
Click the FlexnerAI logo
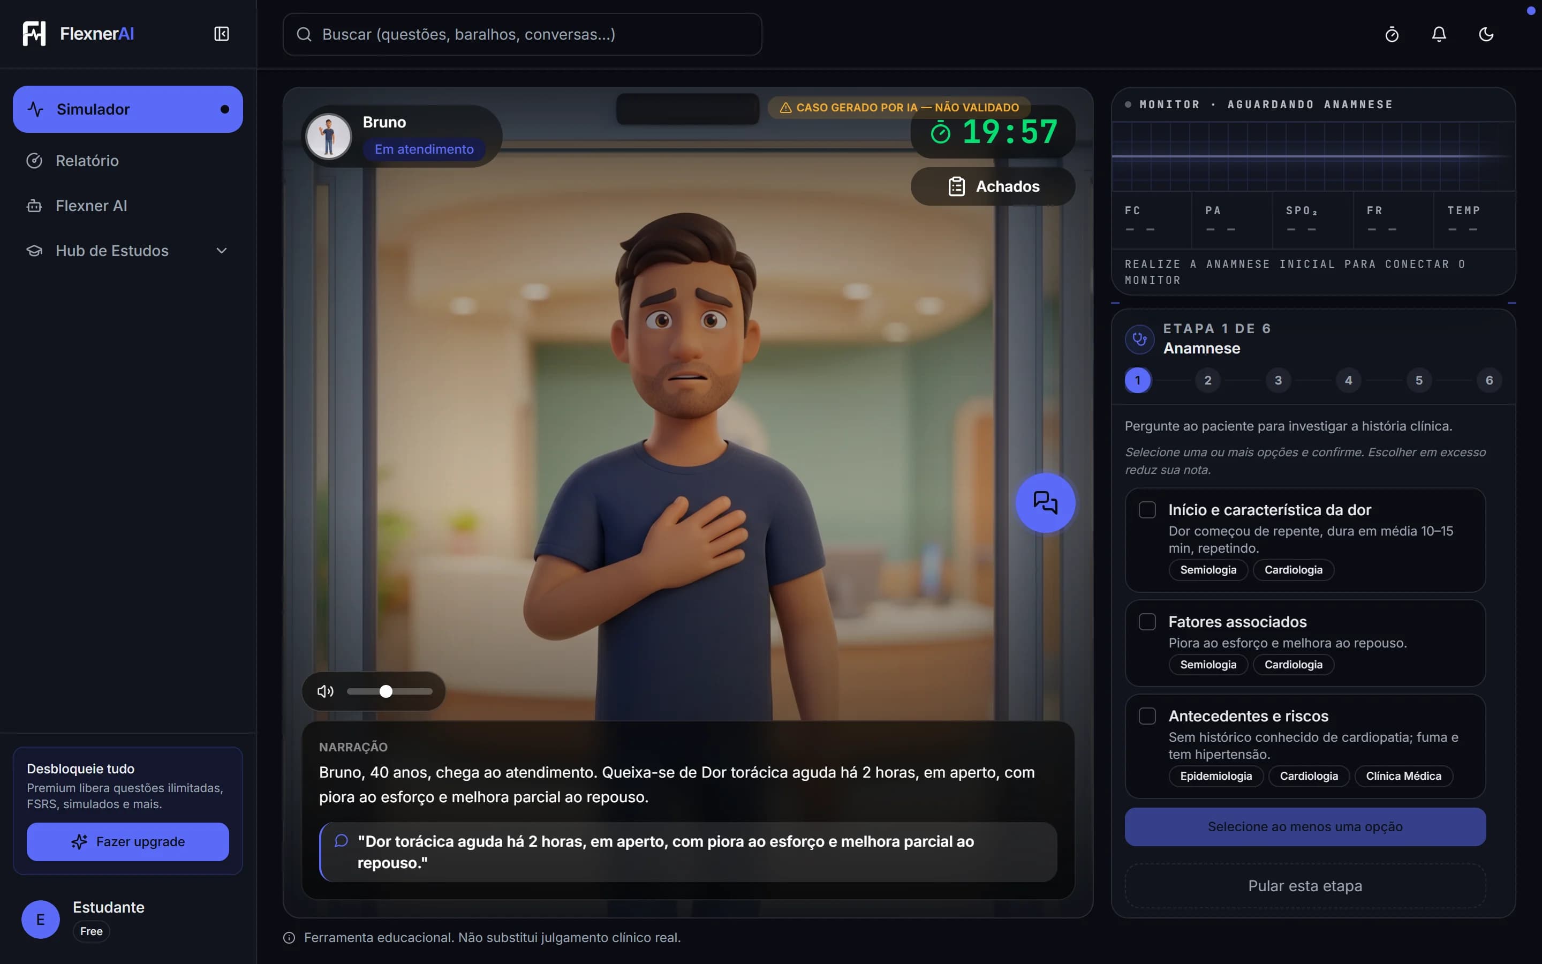tap(78, 34)
